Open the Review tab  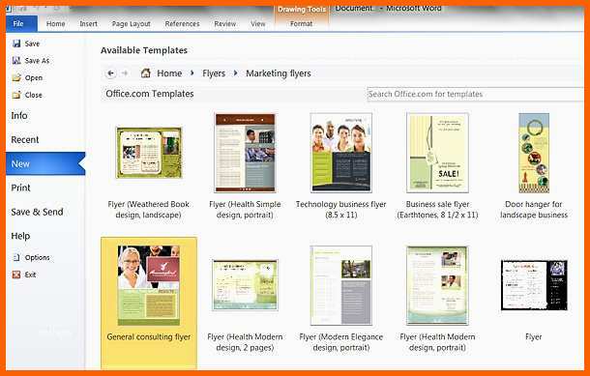pyautogui.click(x=225, y=24)
